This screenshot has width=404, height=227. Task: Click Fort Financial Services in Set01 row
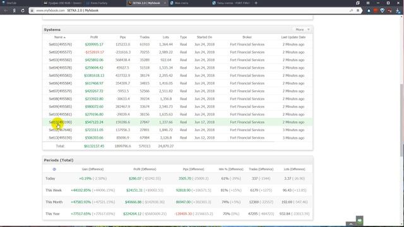(x=247, y=45)
